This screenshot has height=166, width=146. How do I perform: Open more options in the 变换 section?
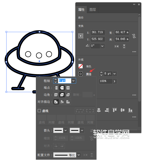tap(134, 52)
